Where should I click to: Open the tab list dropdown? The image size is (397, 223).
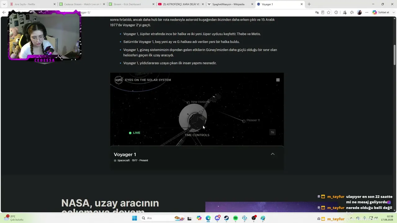point(4,4)
